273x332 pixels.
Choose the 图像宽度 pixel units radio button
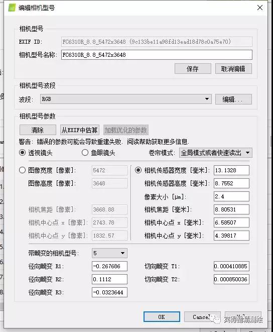(x=22, y=170)
